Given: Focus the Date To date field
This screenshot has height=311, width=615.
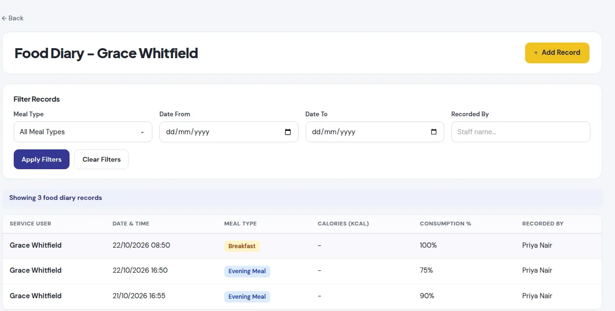Looking at the screenshot, I should (375, 132).
